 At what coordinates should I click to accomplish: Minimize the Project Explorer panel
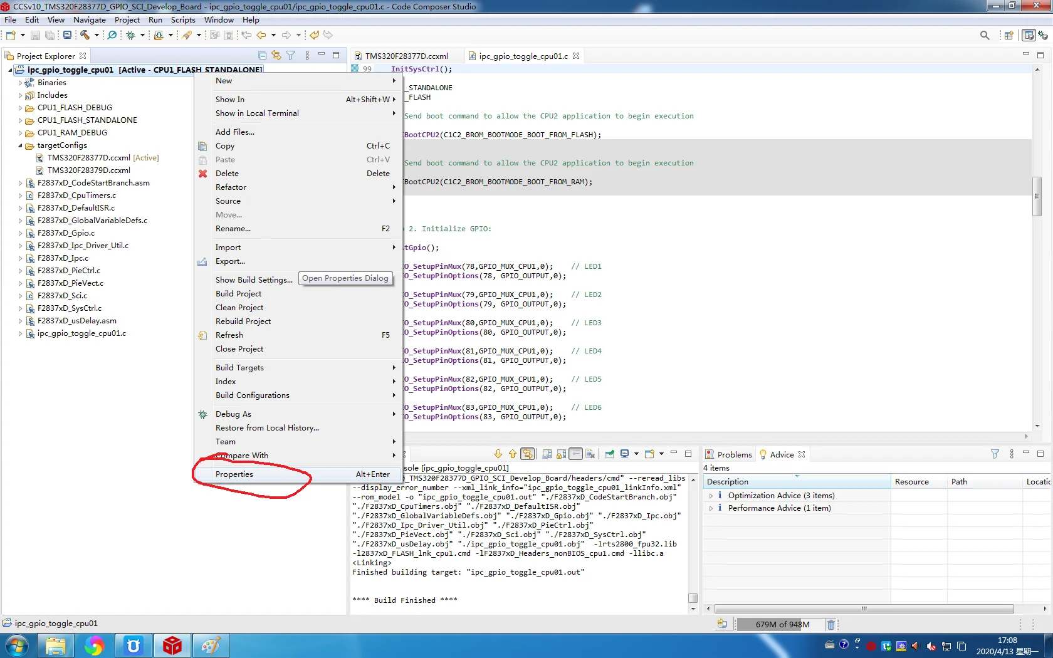pyautogui.click(x=322, y=55)
